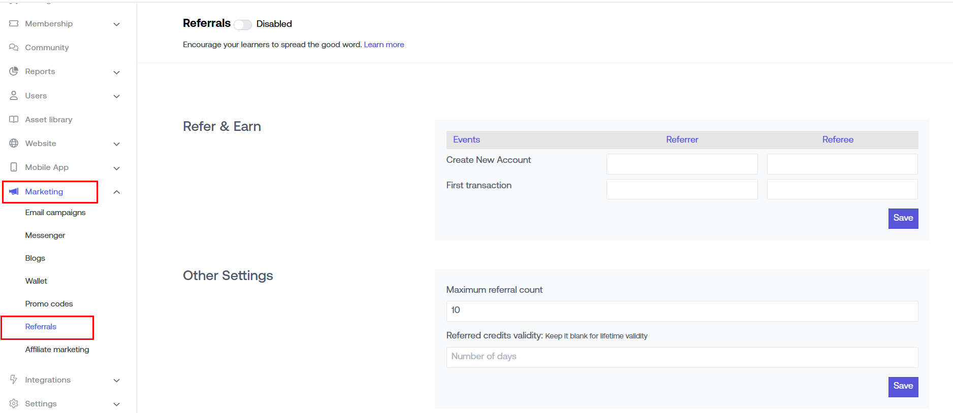Image resolution: width=953 pixels, height=413 pixels.
Task: Save the Refer & Earn settings
Action: coord(903,218)
